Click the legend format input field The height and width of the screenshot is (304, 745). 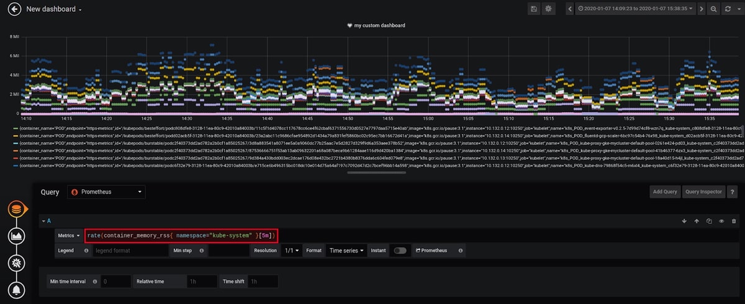click(x=130, y=250)
